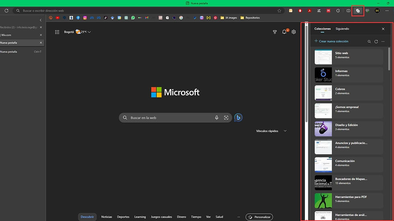Open the TikTok bookmark icon

click(105, 18)
